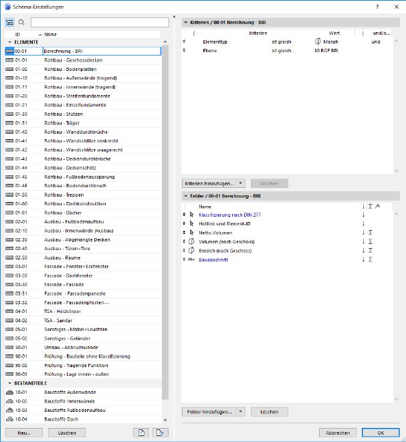This screenshot has width=406, height=442.
Task: Click the schema icon of row 01-50
Action: coord(9,195)
